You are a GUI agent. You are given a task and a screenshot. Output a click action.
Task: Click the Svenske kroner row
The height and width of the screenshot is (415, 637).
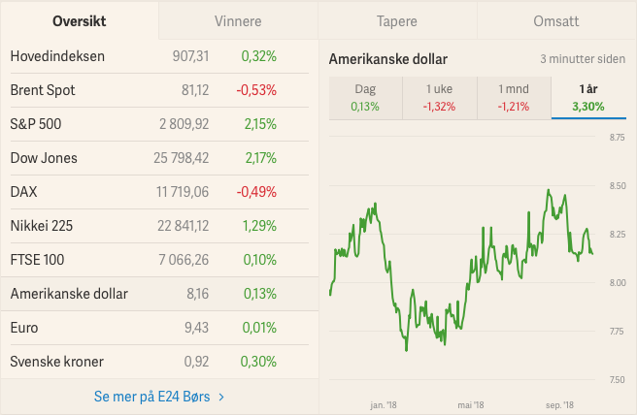pos(159,362)
